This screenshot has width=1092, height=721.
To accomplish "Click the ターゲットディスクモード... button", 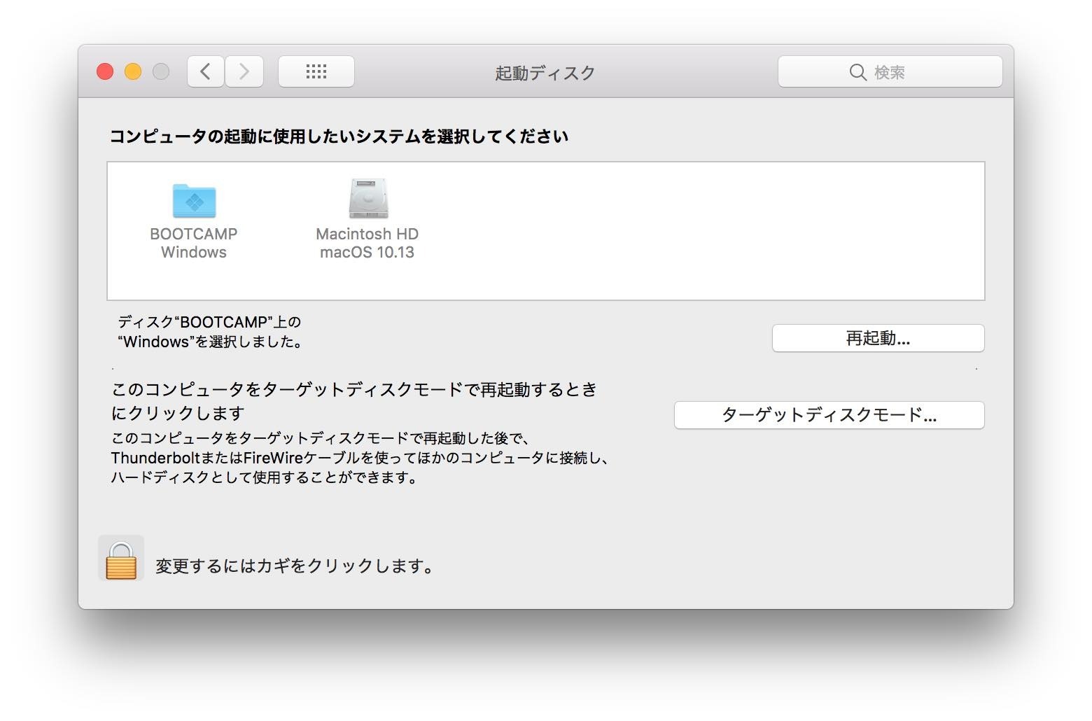I will coord(829,415).
